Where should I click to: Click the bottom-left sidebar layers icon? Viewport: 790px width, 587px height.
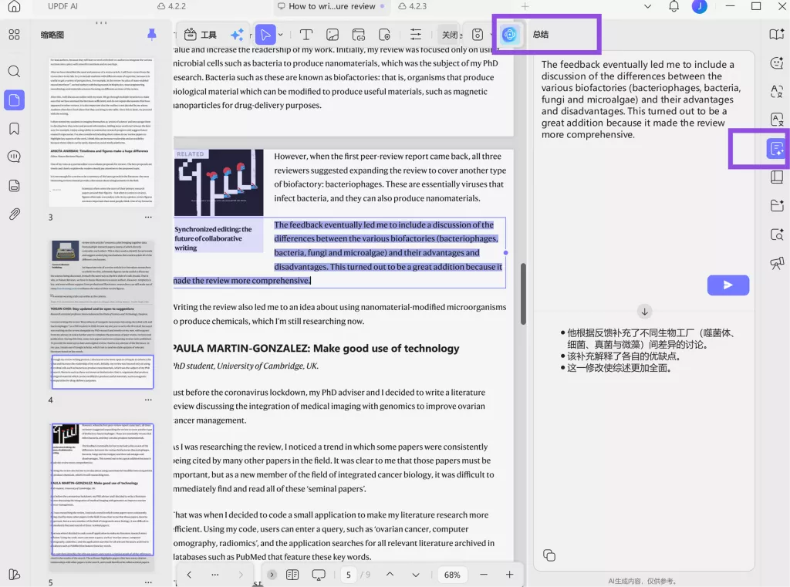coord(14,575)
